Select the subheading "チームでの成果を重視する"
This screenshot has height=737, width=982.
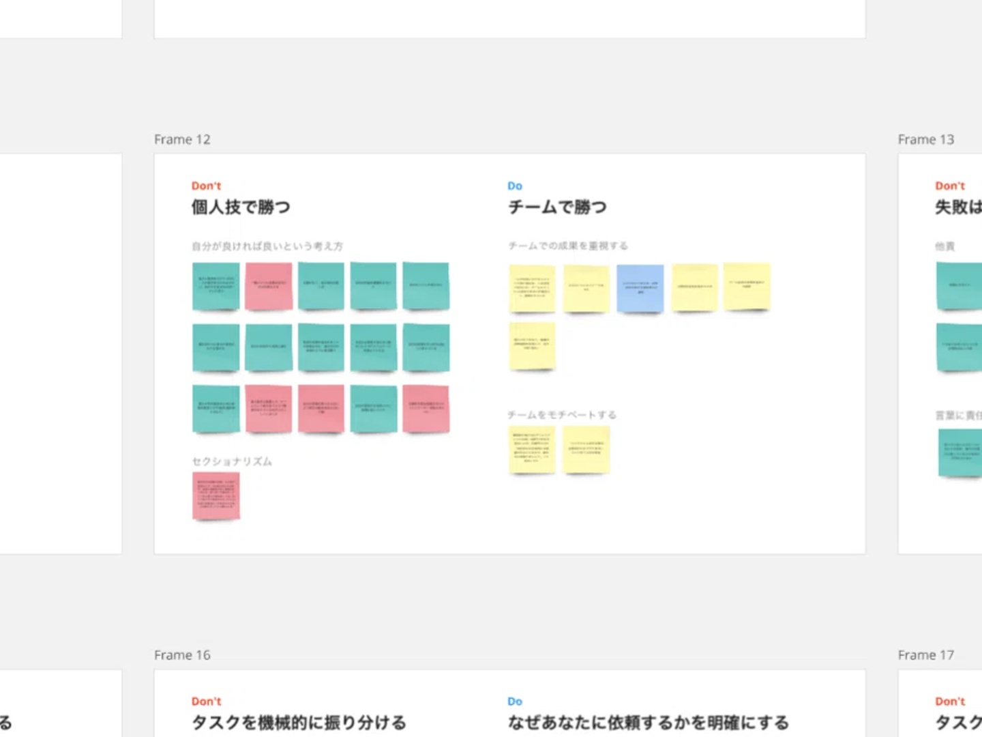pyautogui.click(x=568, y=246)
